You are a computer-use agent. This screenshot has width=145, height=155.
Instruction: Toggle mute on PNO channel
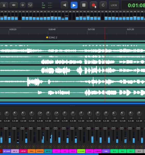point(30,147)
